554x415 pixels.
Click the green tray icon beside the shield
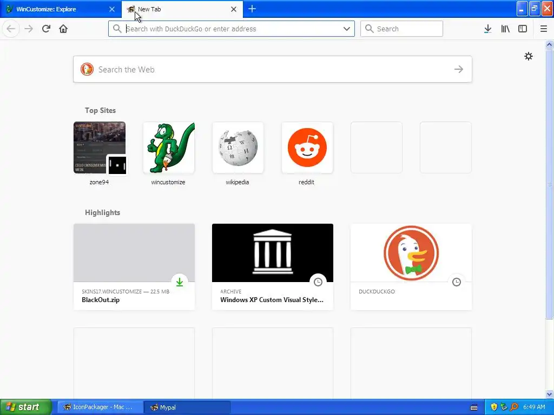click(504, 407)
